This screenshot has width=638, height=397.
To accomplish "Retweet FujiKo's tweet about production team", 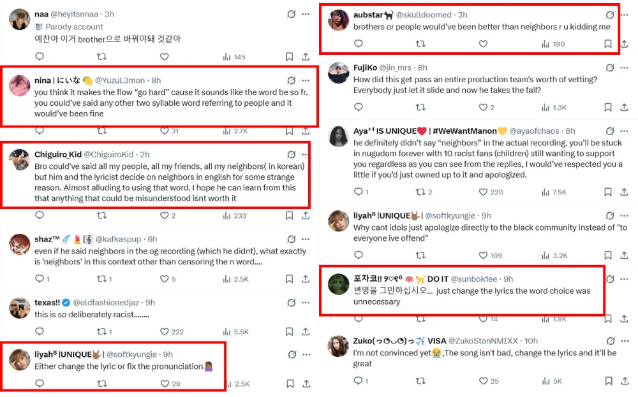I will pyautogui.click(x=420, y=108).
